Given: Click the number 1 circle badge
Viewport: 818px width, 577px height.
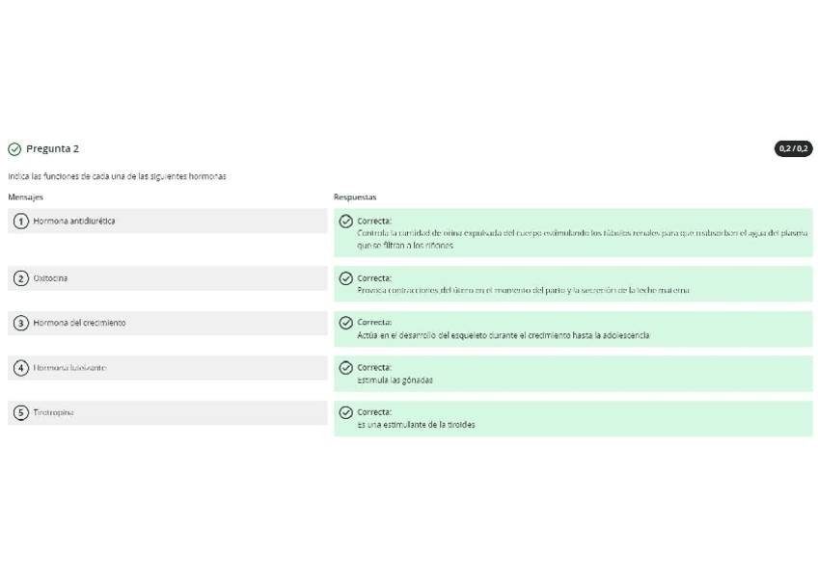Looking at the screenshot, I should (x=21, y=222).
